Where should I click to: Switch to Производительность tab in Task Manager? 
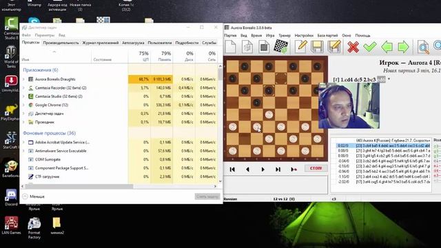tap(61, 43)
